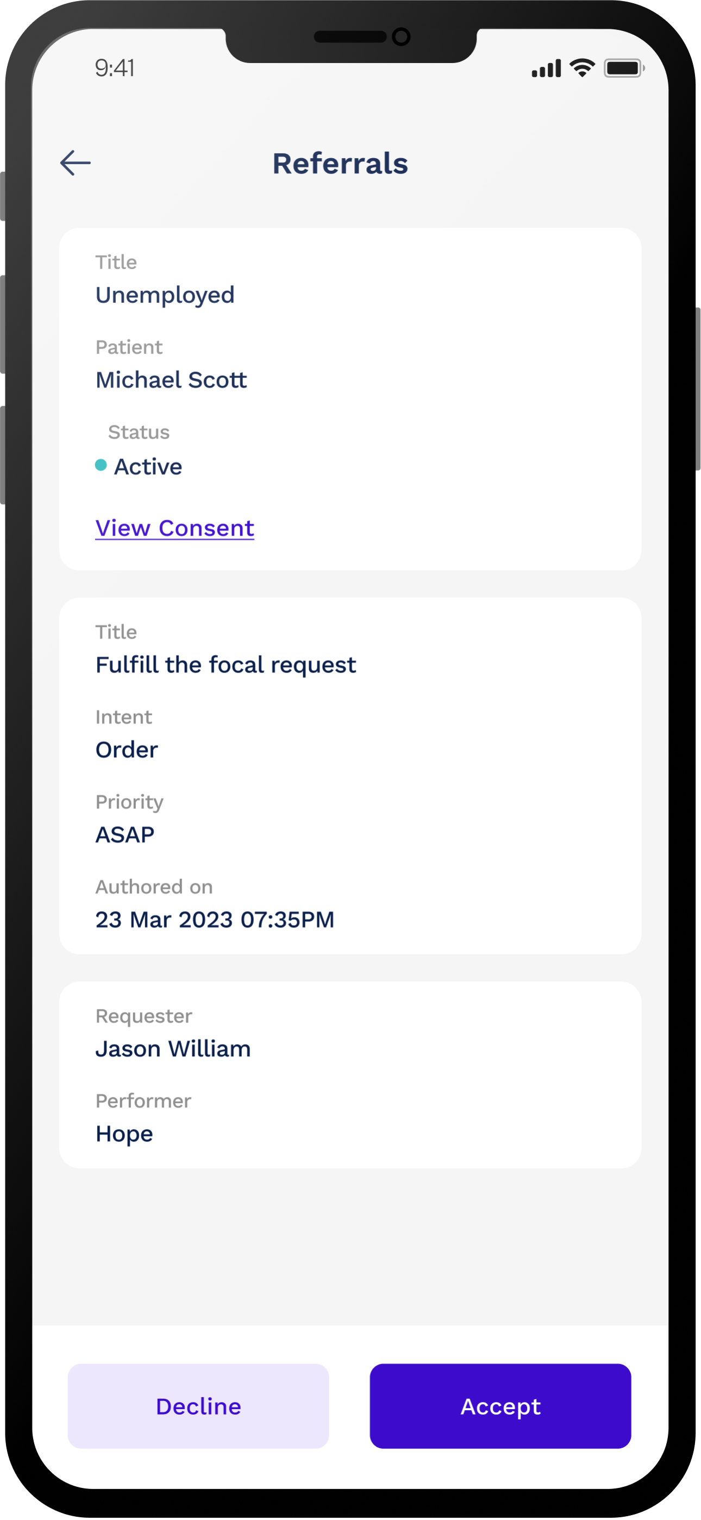
Task: Tap the Order intent value
Action: [x=127, y=749]
